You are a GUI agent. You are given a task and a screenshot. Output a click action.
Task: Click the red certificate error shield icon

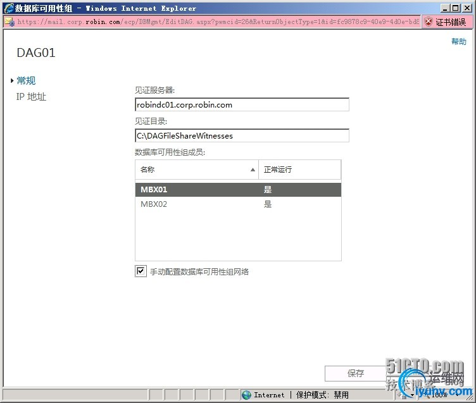429,22
